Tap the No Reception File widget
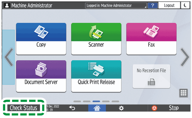This screenshot has height=118, width=192. tap(151, 76)
